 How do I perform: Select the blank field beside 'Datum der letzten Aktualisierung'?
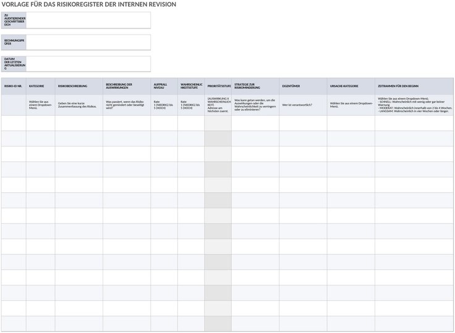coord(88,64)
